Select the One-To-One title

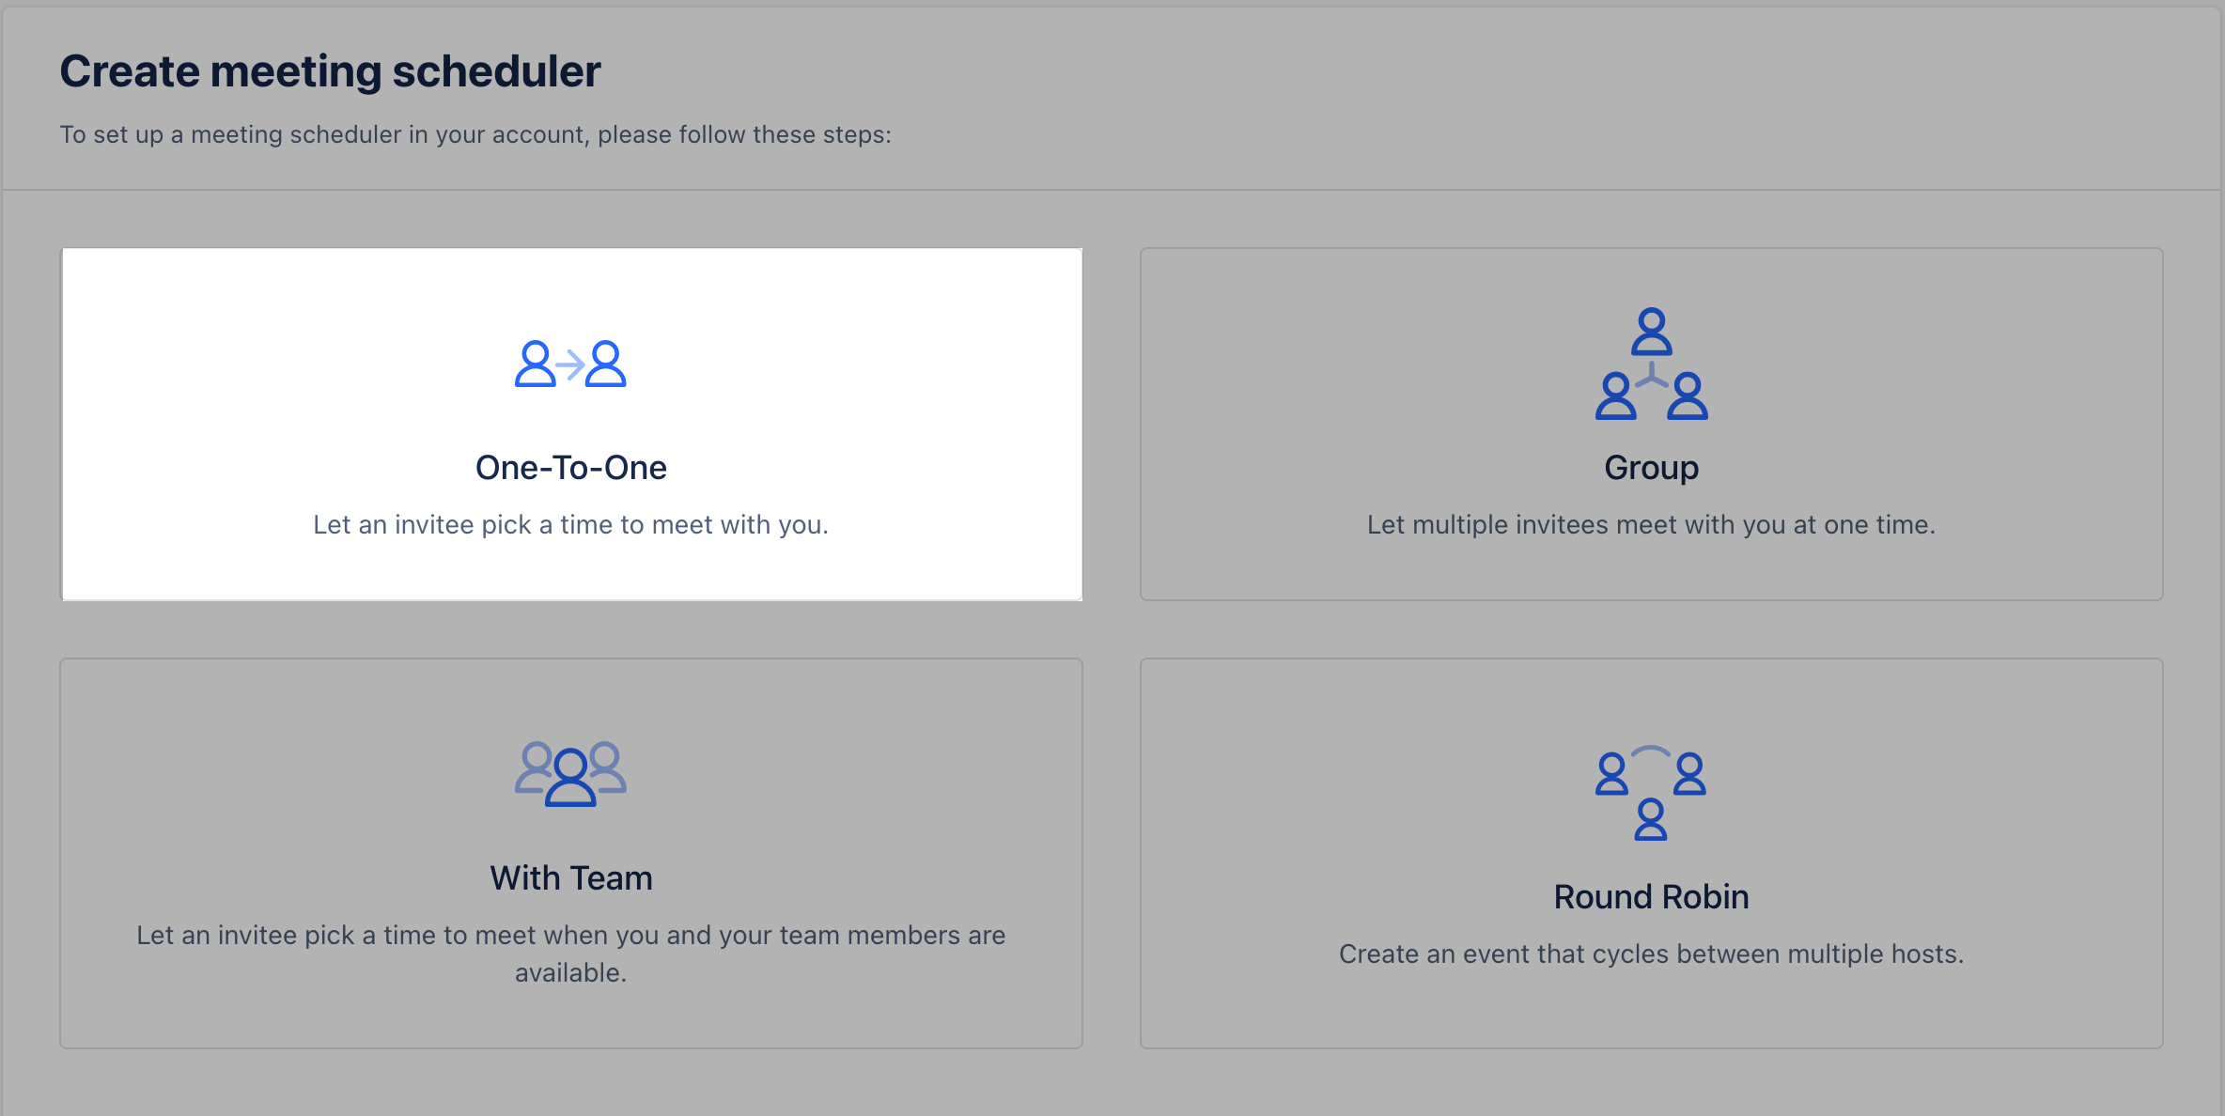pyautogui.click(x=571, y=467)
